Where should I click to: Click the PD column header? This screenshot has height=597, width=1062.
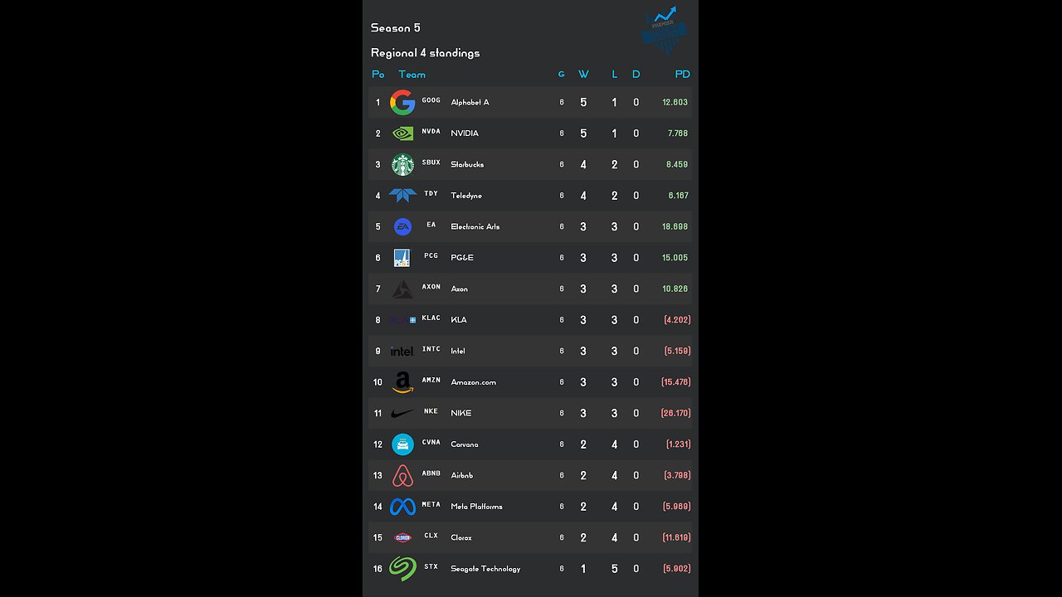coord(682,75)
